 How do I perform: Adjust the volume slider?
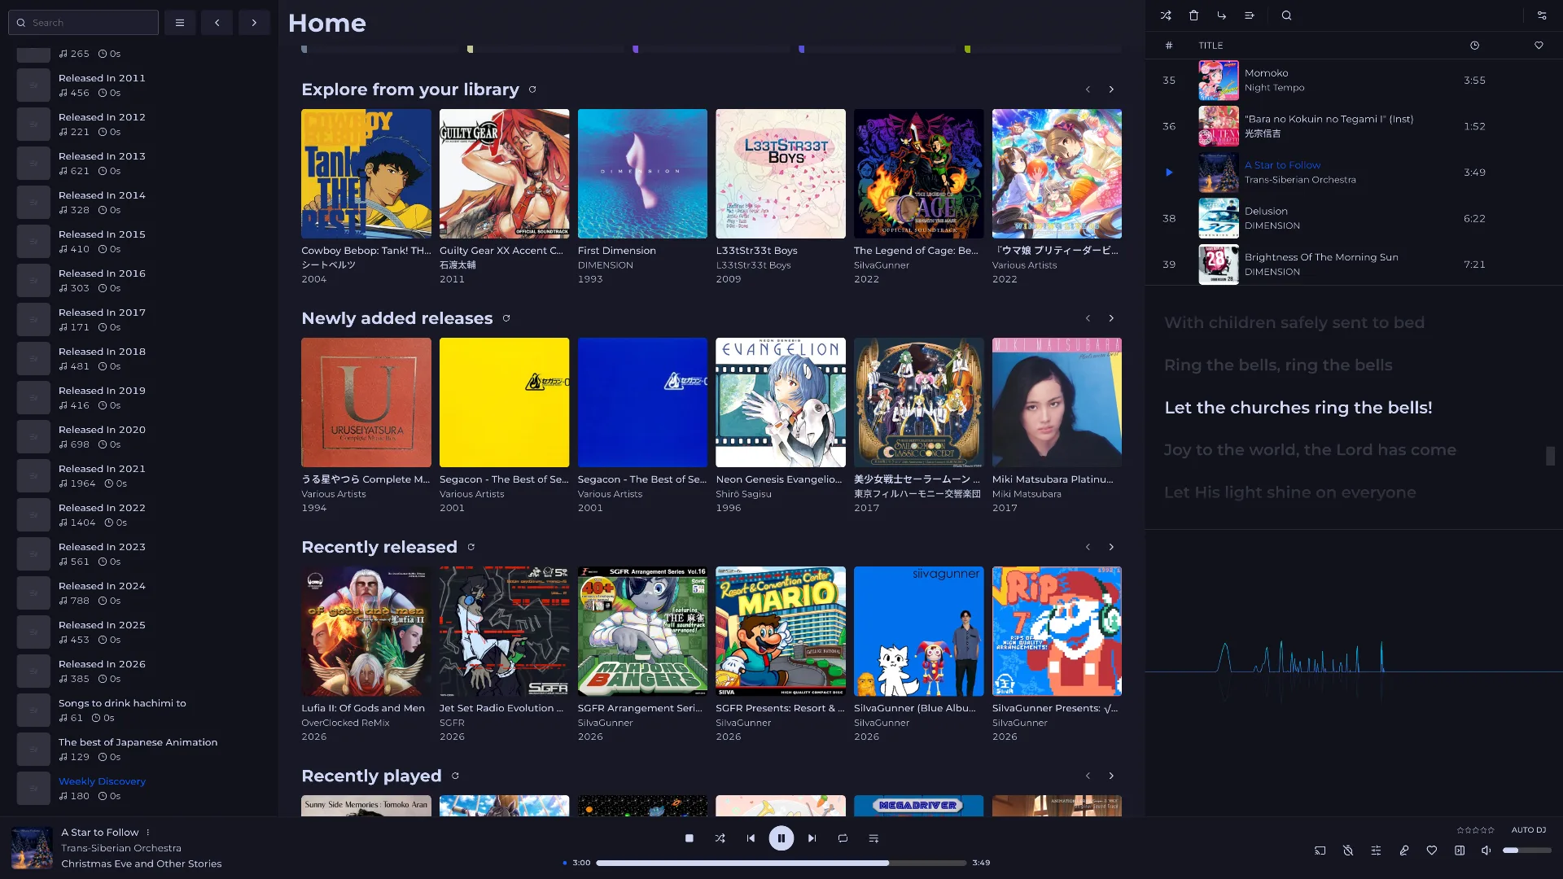(1526, 851)
